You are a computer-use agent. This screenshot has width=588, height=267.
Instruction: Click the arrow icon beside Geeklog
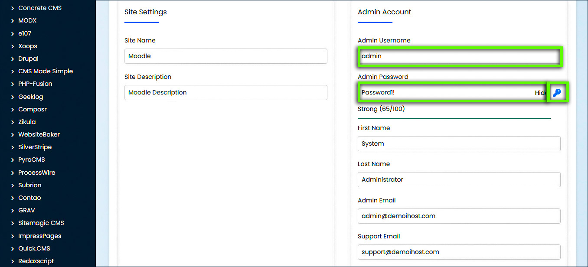12,96
